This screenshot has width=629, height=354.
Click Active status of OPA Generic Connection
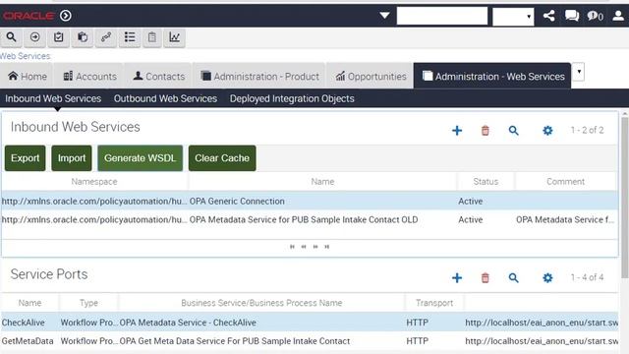[x=471, y=201]
